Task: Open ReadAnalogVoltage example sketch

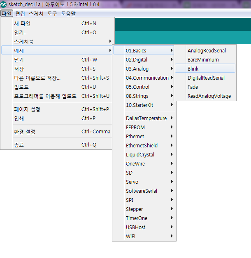Action: [x=209, y=96]
